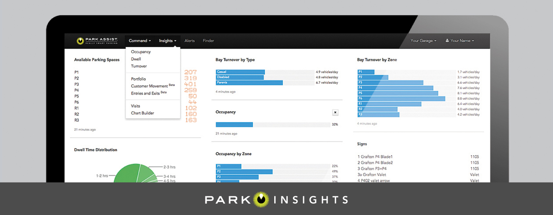Click the Bay Turnover by Type heading

point(235,60)
